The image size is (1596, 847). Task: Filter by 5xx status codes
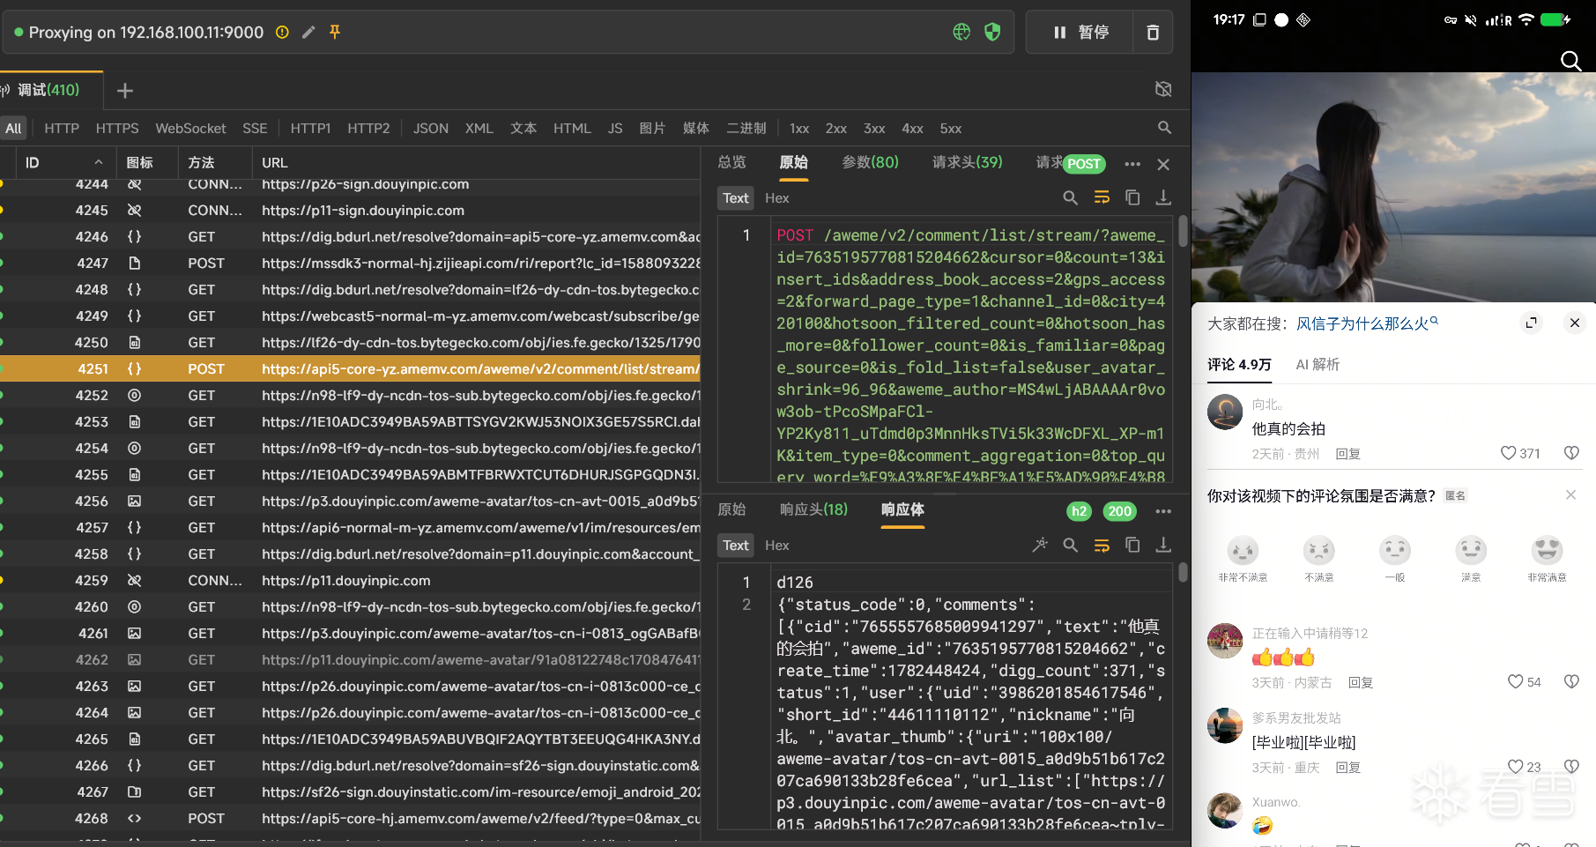pos(951,129)
